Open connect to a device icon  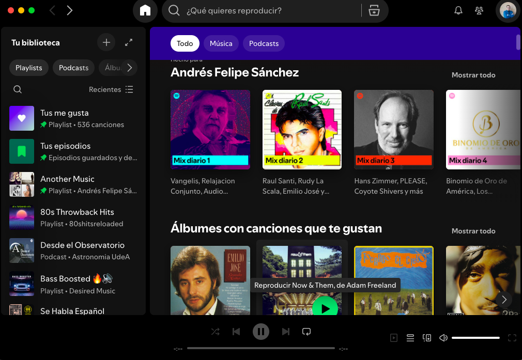[427, 338]
